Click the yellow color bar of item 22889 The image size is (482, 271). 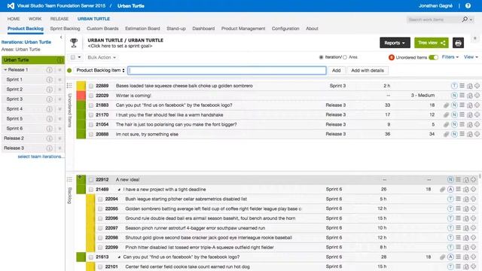81,86
